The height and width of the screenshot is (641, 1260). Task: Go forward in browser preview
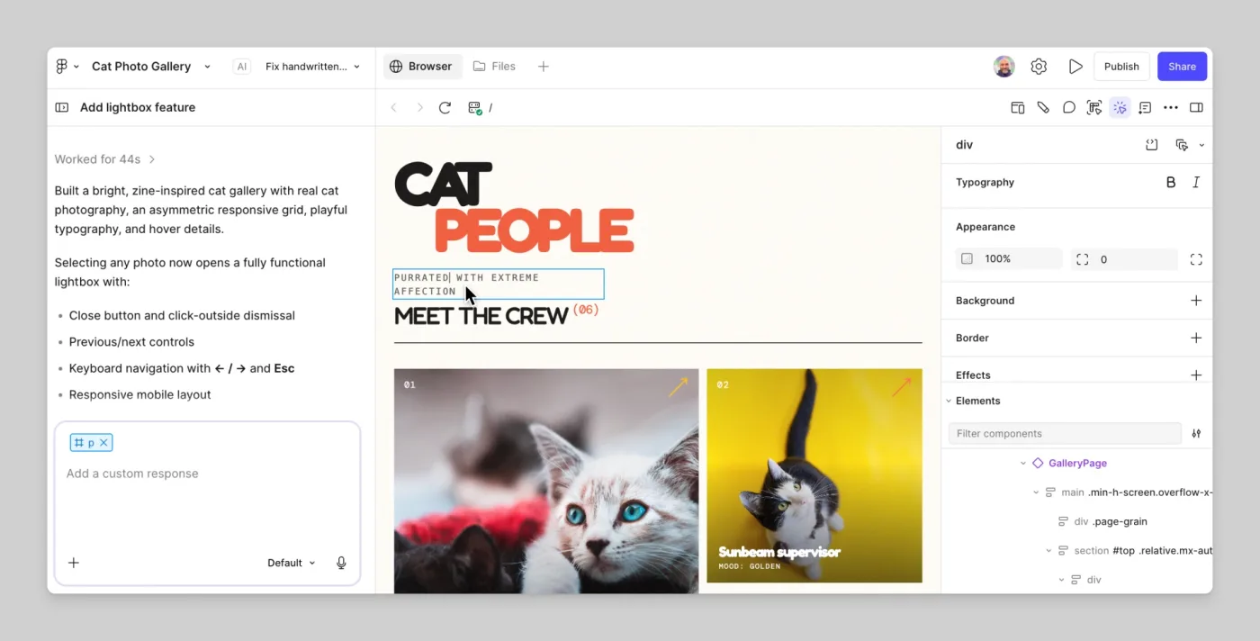coord(419,108)
